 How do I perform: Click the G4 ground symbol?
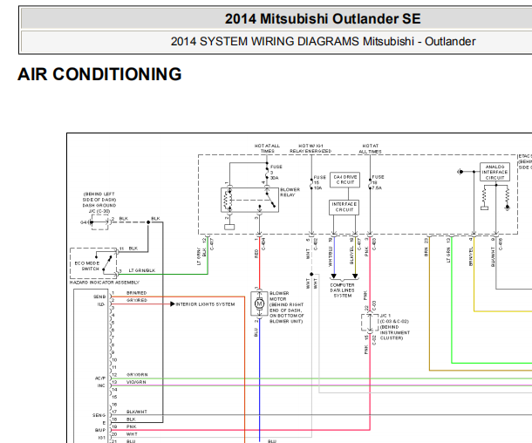click(89, 222)
